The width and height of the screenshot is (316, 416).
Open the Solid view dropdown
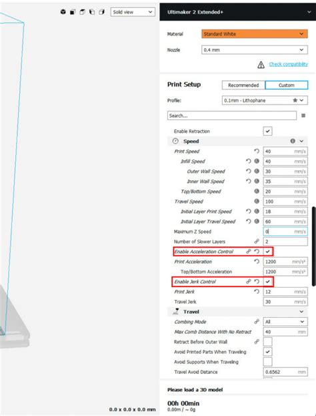coord(133,12)
